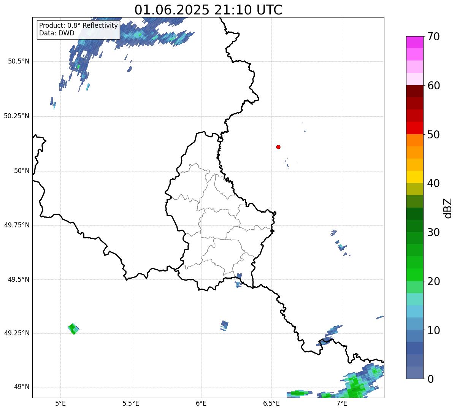Click the colorbar tick label 40
Image resolution: width=457 pixels, height=411 pixels.
click(433, 183)
